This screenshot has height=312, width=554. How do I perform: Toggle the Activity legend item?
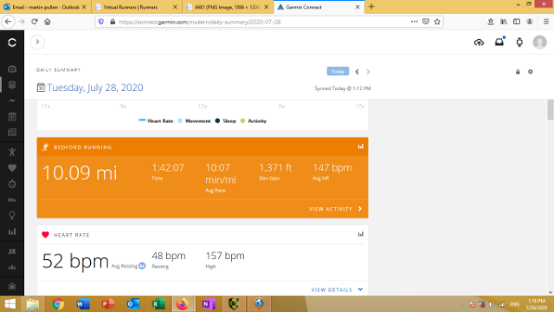click(254, 121)
